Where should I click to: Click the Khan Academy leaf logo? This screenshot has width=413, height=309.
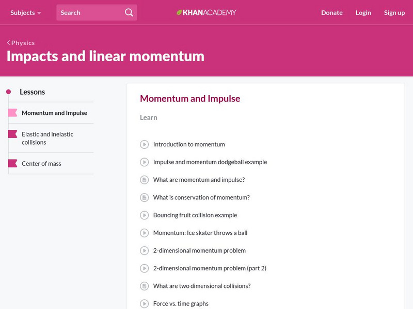179,13
